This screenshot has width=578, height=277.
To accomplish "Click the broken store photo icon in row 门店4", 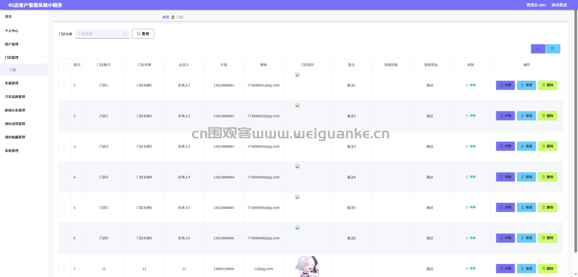I will click(297, 166).
